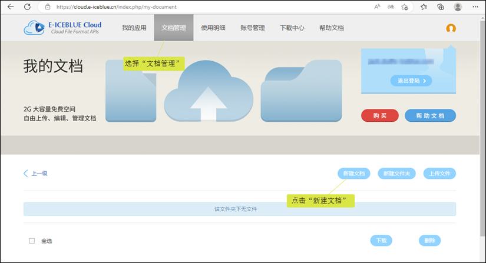Click the 上传文件 button

pos(439,174)
